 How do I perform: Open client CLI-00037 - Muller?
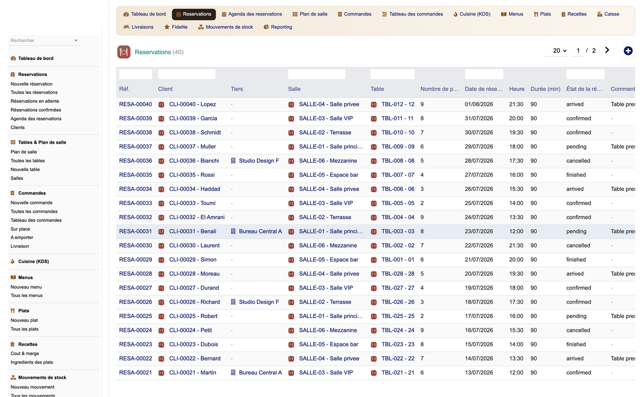tap(193, 147)
